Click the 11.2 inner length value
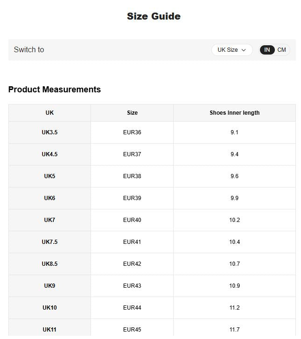The height and width of the screenshot is (339, 301). [235, 308]
